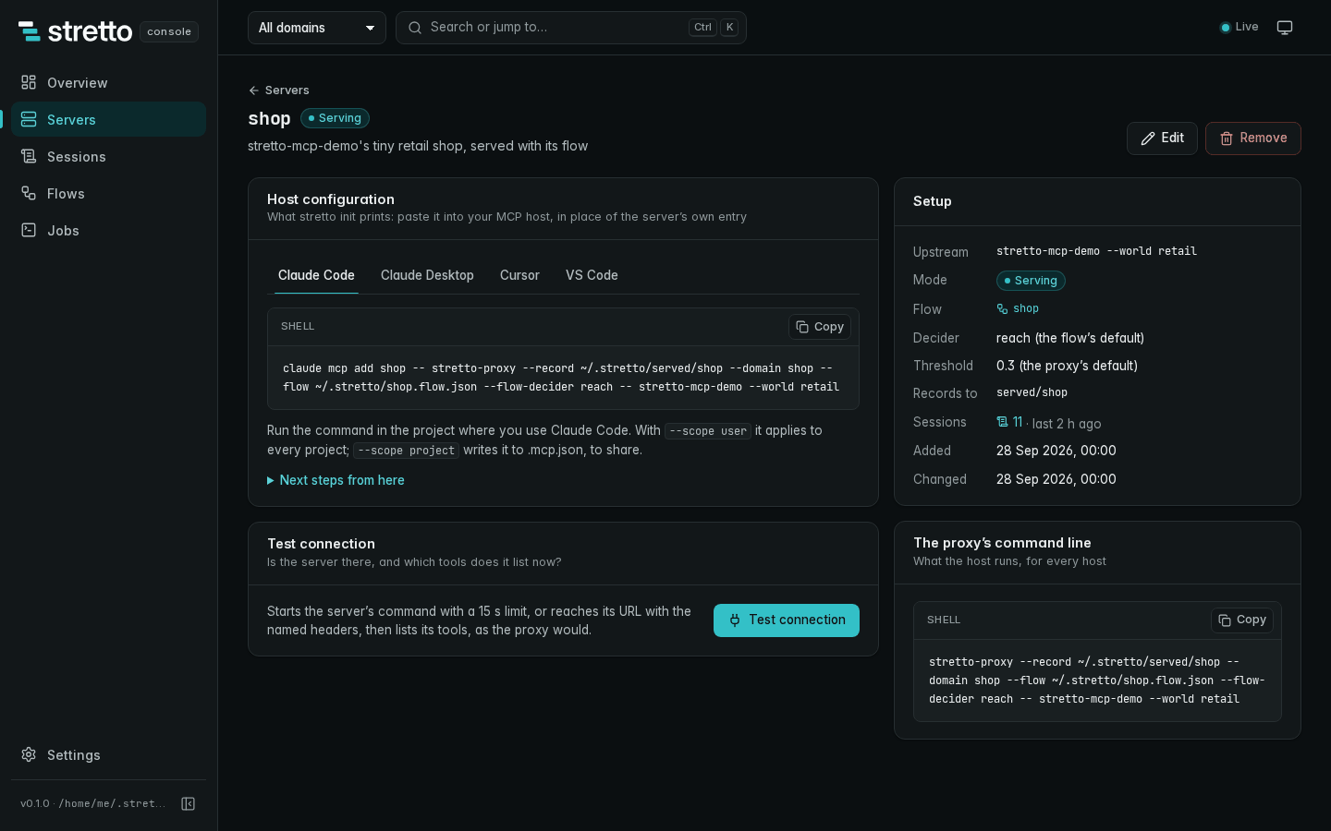Open Overview in the sidebar
Screen dimensions: 1331x831
pyautogui.click(x=108, y=82)
